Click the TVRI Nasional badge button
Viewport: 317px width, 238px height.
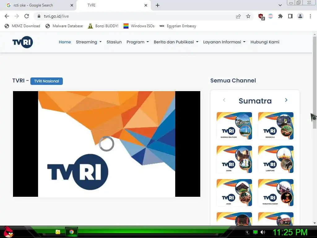[x=46, y=81]
